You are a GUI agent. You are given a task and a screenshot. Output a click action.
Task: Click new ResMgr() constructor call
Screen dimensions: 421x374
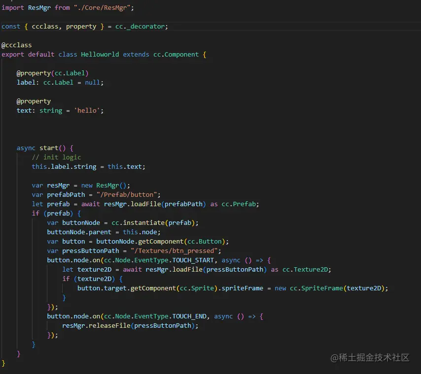tap(104, 186)
